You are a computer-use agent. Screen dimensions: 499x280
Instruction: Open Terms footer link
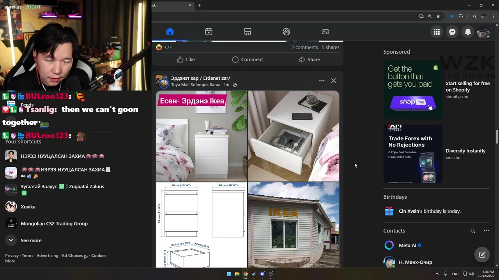tap(27, 255)
